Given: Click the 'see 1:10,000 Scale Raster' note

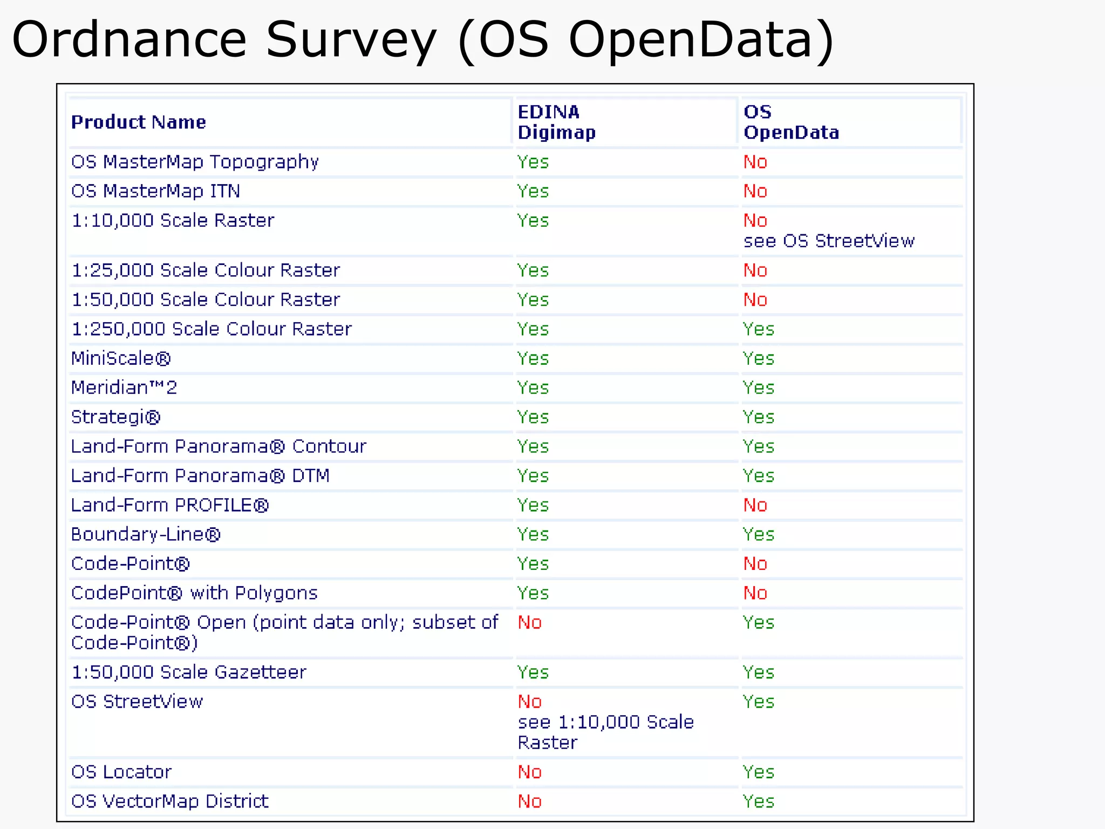Looking at the screenshot, I should 605,732.
